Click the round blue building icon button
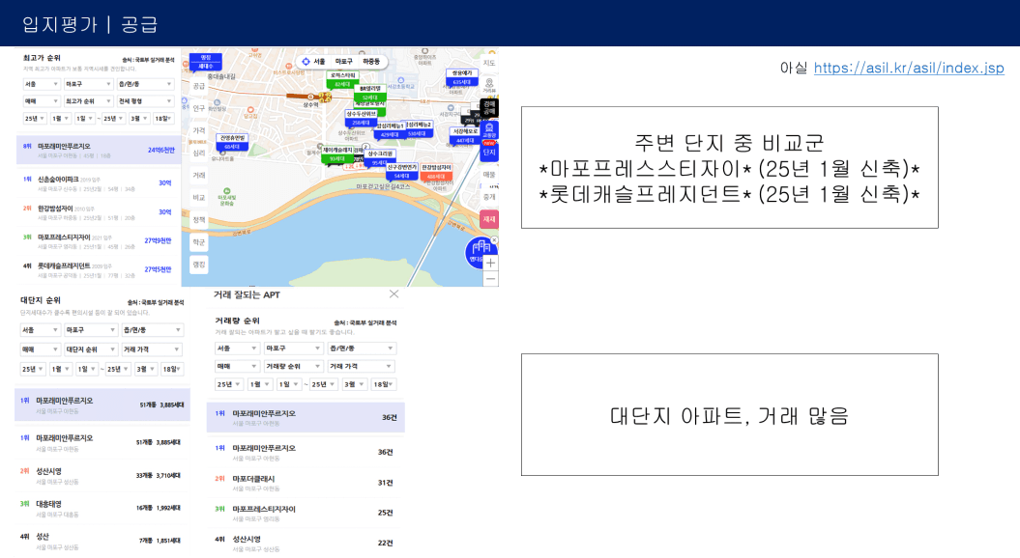1020x558 pixels. click(x=481, y=251)
